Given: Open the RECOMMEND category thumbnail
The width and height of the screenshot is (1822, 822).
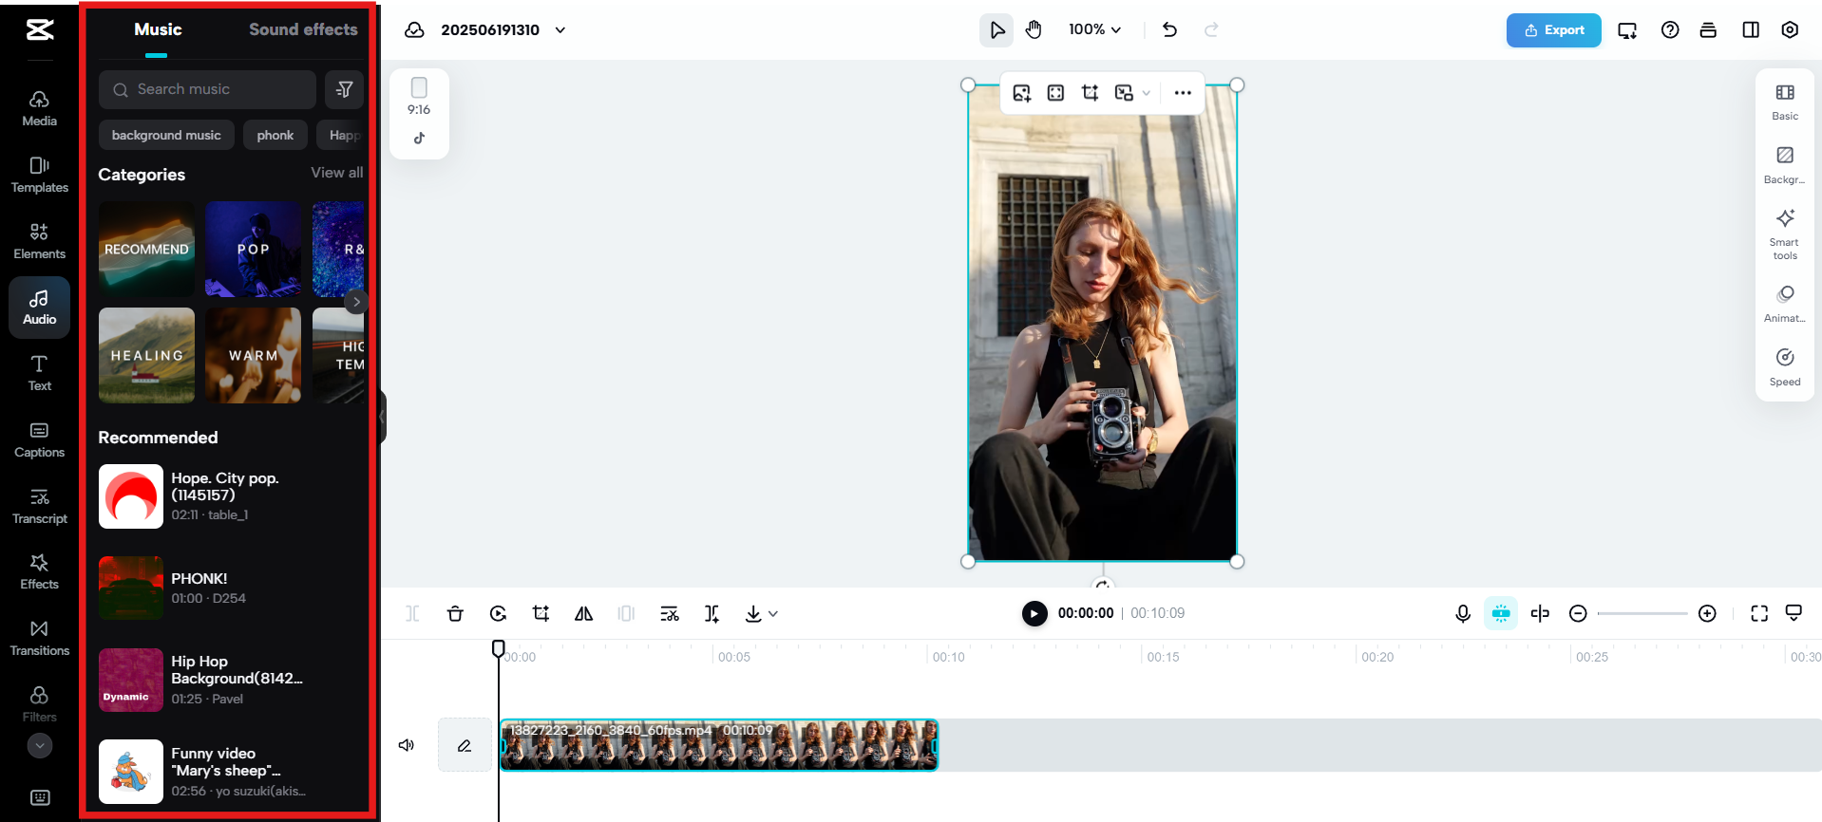Looking at the screenshot, I should pyautogui.click(x=146, y=249).
